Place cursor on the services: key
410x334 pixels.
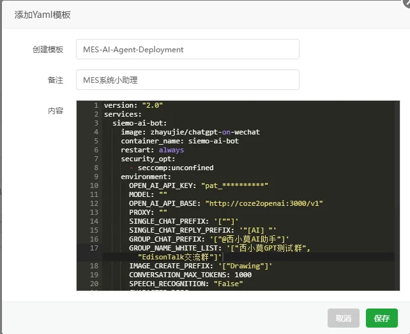(x=123, y=114)
